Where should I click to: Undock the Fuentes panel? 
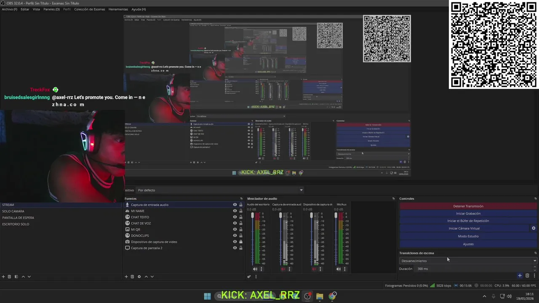241,199
